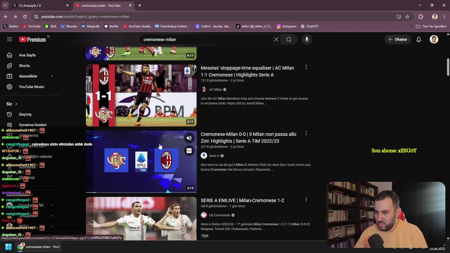
Task: Seek on the preview video progress bar
Action: (x=141, y=192)
